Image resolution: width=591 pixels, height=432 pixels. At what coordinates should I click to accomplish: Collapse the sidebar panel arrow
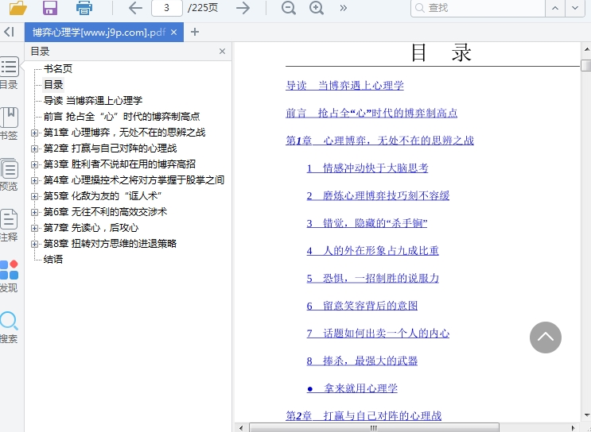pos(9,32)
